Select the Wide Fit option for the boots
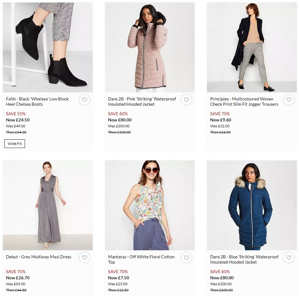Image resolution: width=299 pixels, height=296 pixels. coord(15,143)
